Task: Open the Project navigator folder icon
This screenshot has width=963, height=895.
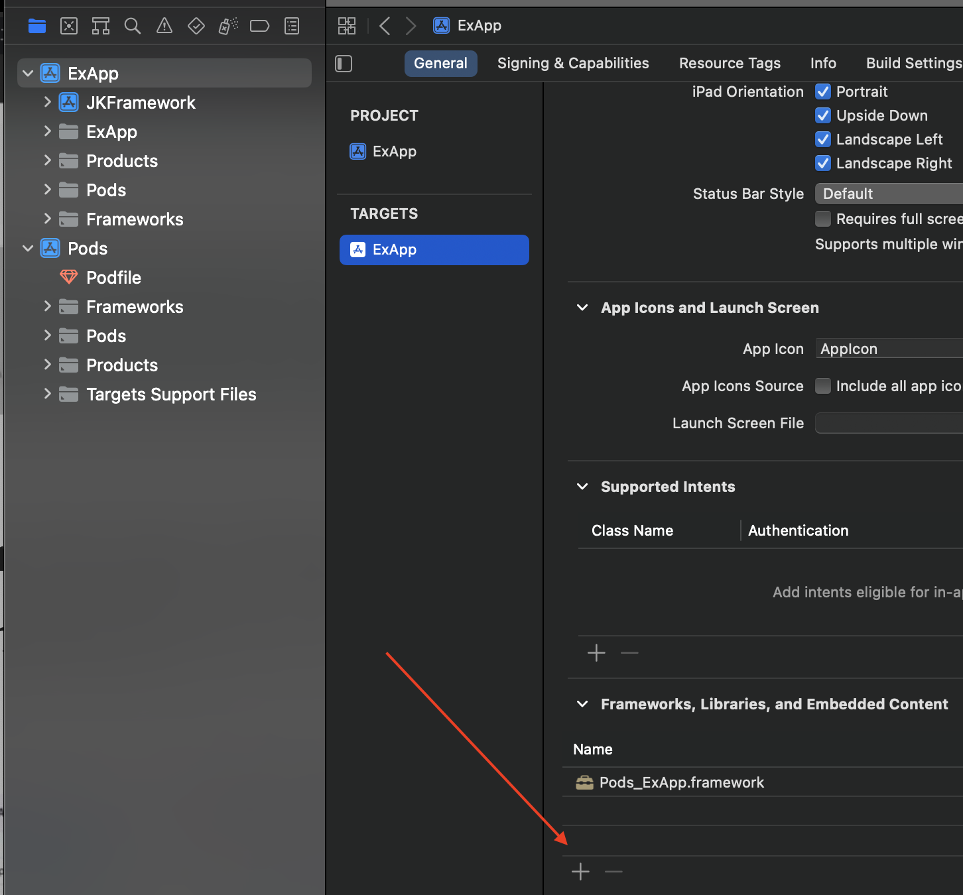Action: (37, 26)
